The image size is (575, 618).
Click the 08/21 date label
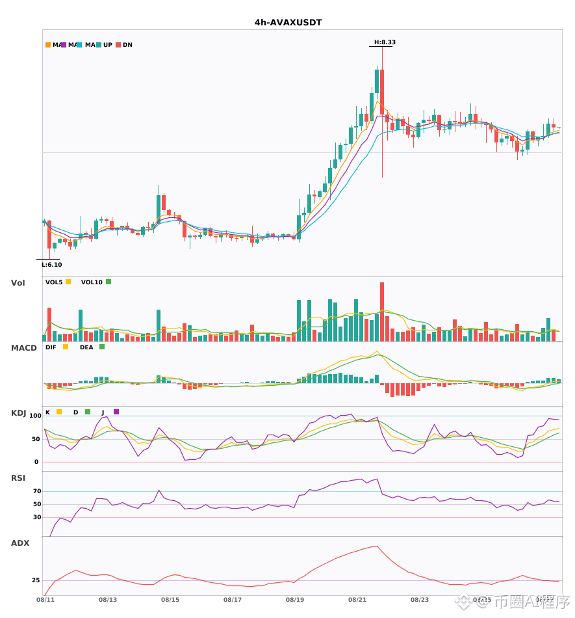pos(357,600)
